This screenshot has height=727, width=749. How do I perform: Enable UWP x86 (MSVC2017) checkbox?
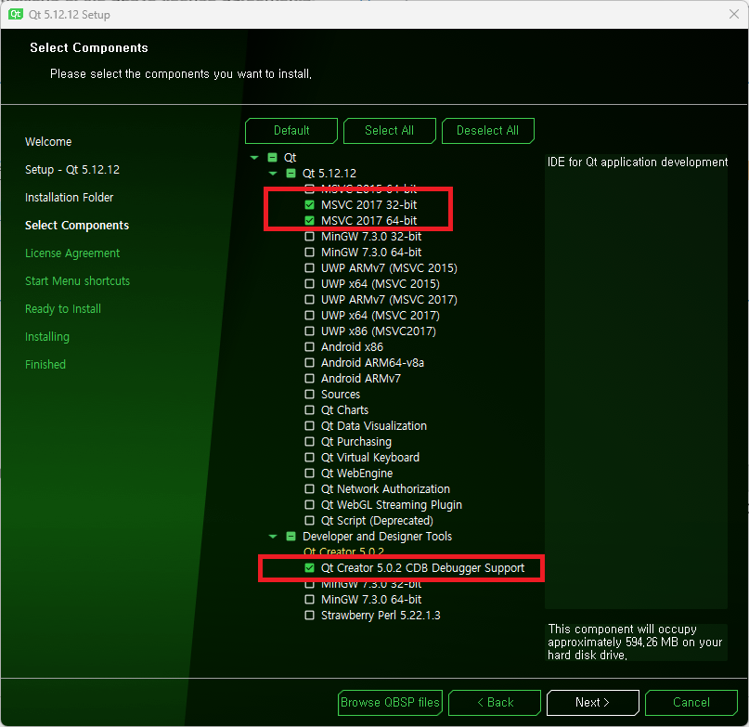click(x=310, y=331)
